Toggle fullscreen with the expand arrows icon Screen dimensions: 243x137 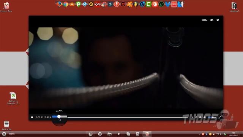[219, 117]
